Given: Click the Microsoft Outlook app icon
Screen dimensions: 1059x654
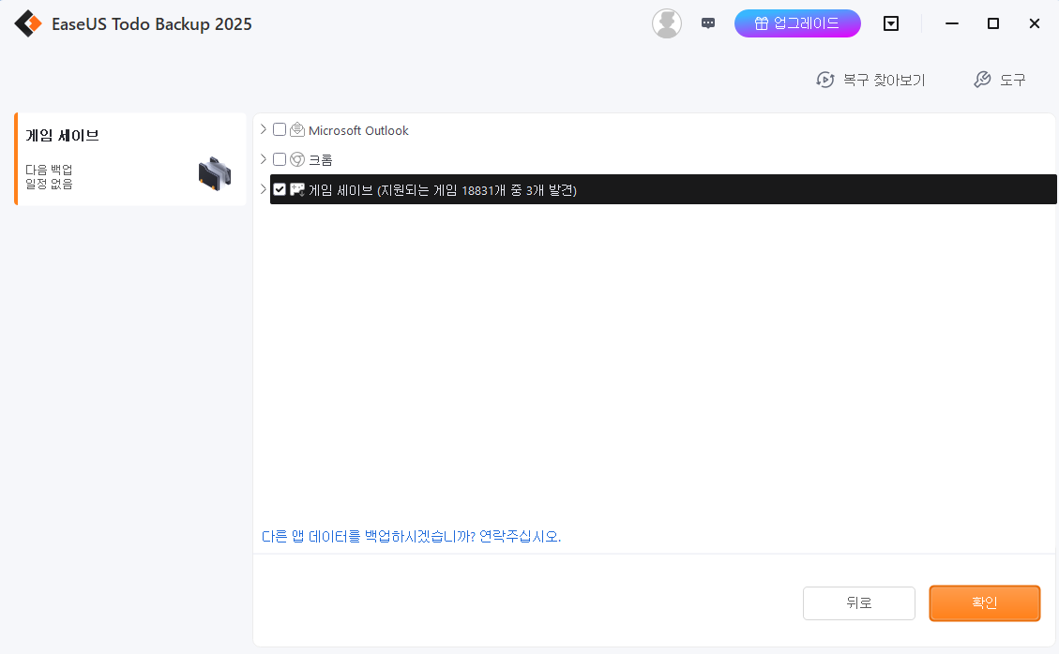Looking at the screenshot, I should coord(297,129).
